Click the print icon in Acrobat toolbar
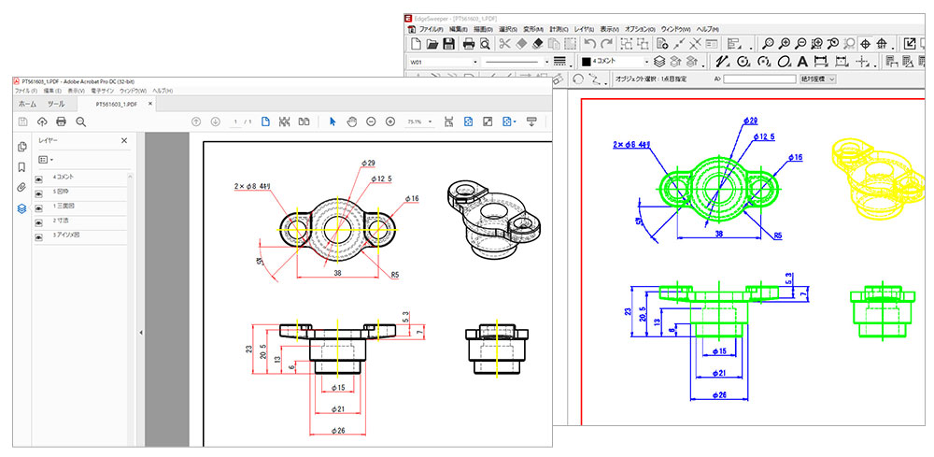The width and height of the screenshot is (934, 457). tap(61, 121)
